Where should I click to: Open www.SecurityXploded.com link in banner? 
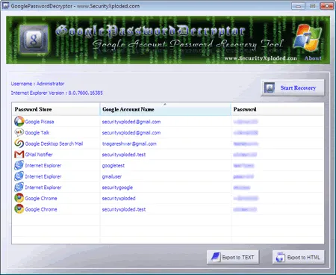(x=261, y=58)
